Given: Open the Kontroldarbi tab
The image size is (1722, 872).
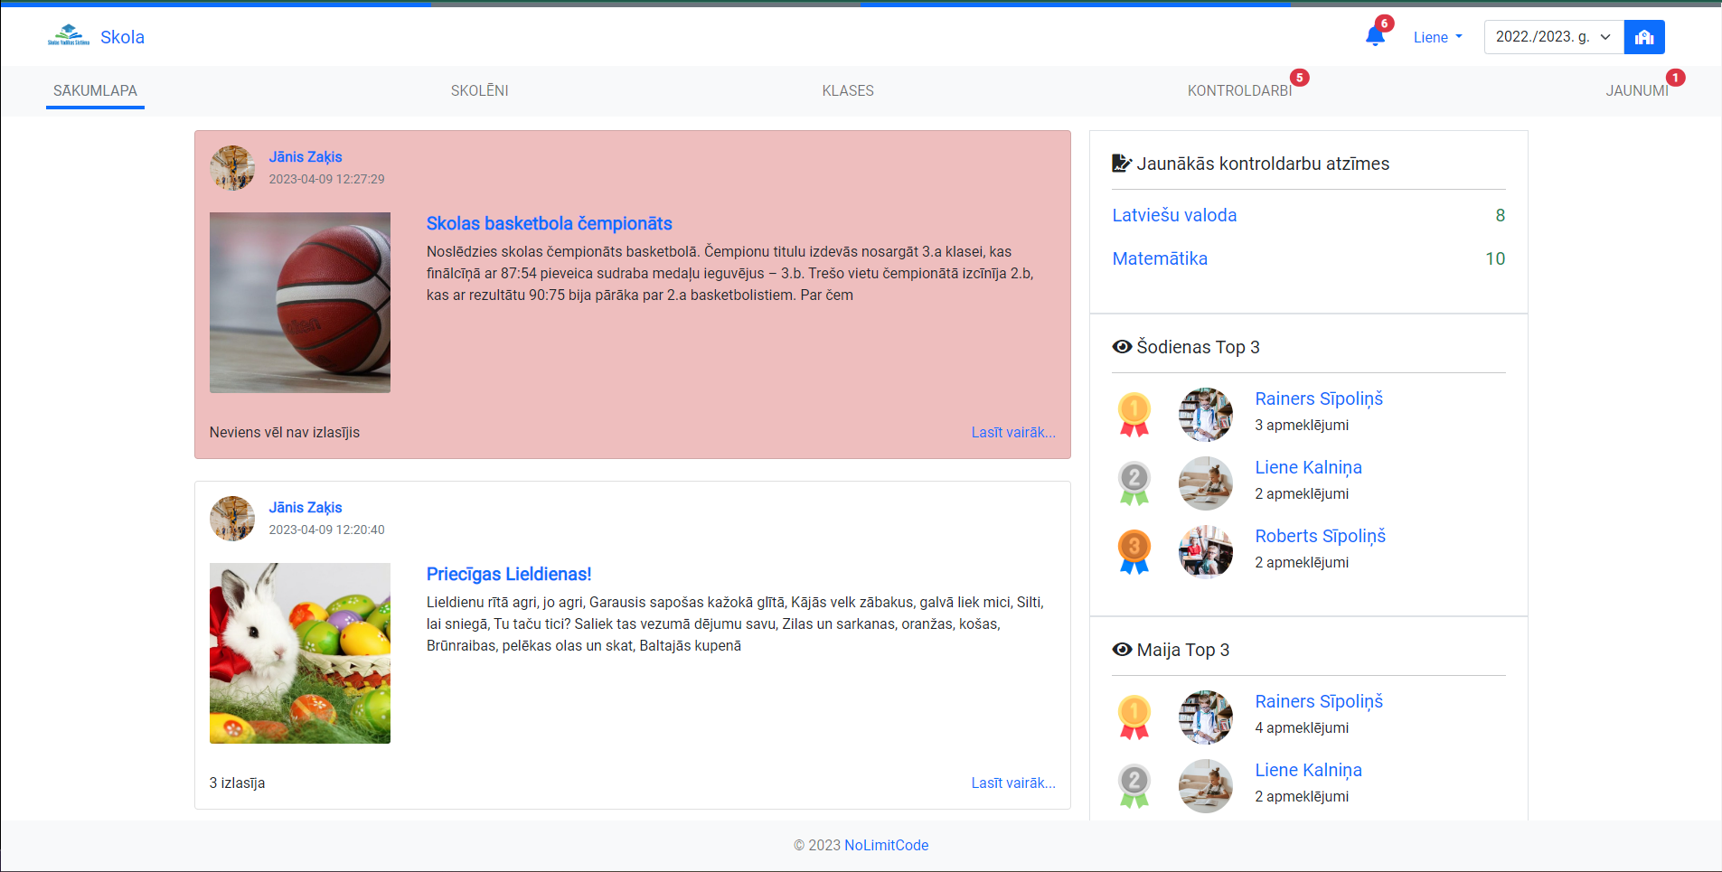Looking at the screenshot, I should (1239, 90).
